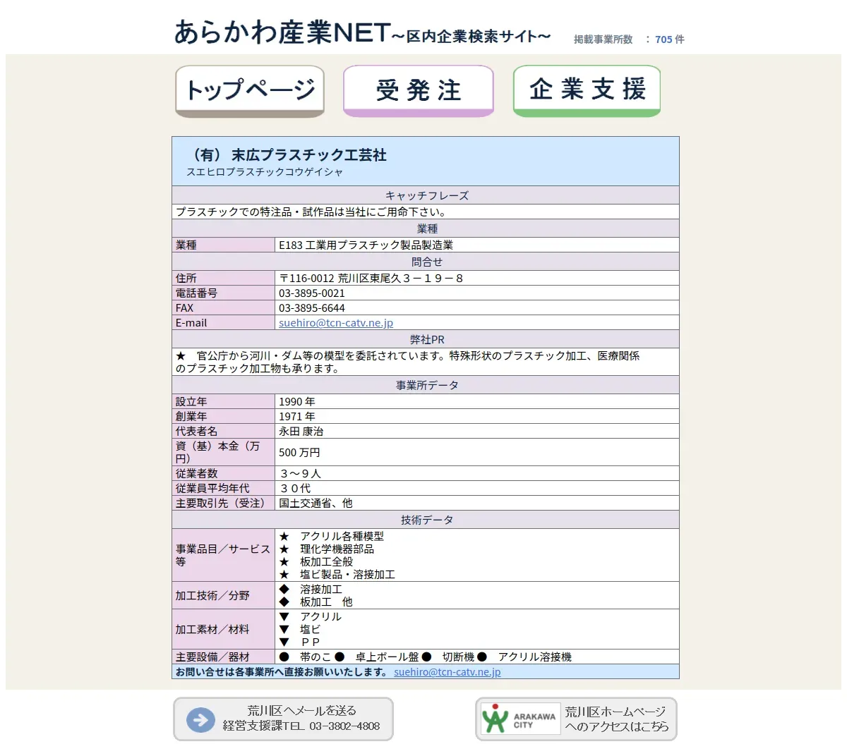Click the item アクリル各種模型
Viewport: 847px width, 744px height.
[x=342, y=537]
